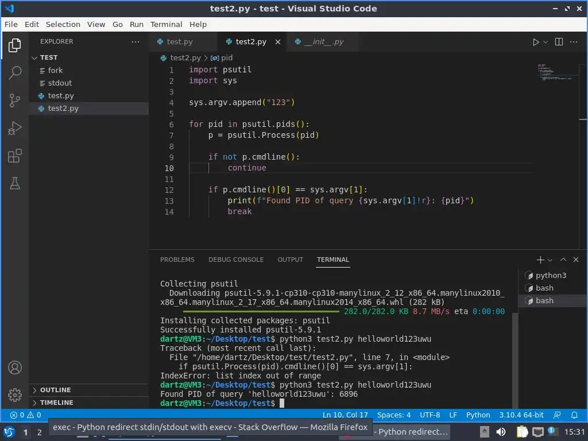Open new terminal launch profile dropdown
Image resolution: width=588 pixels, height=441 pixels.
pyautogui.click(x=550, y=260)
